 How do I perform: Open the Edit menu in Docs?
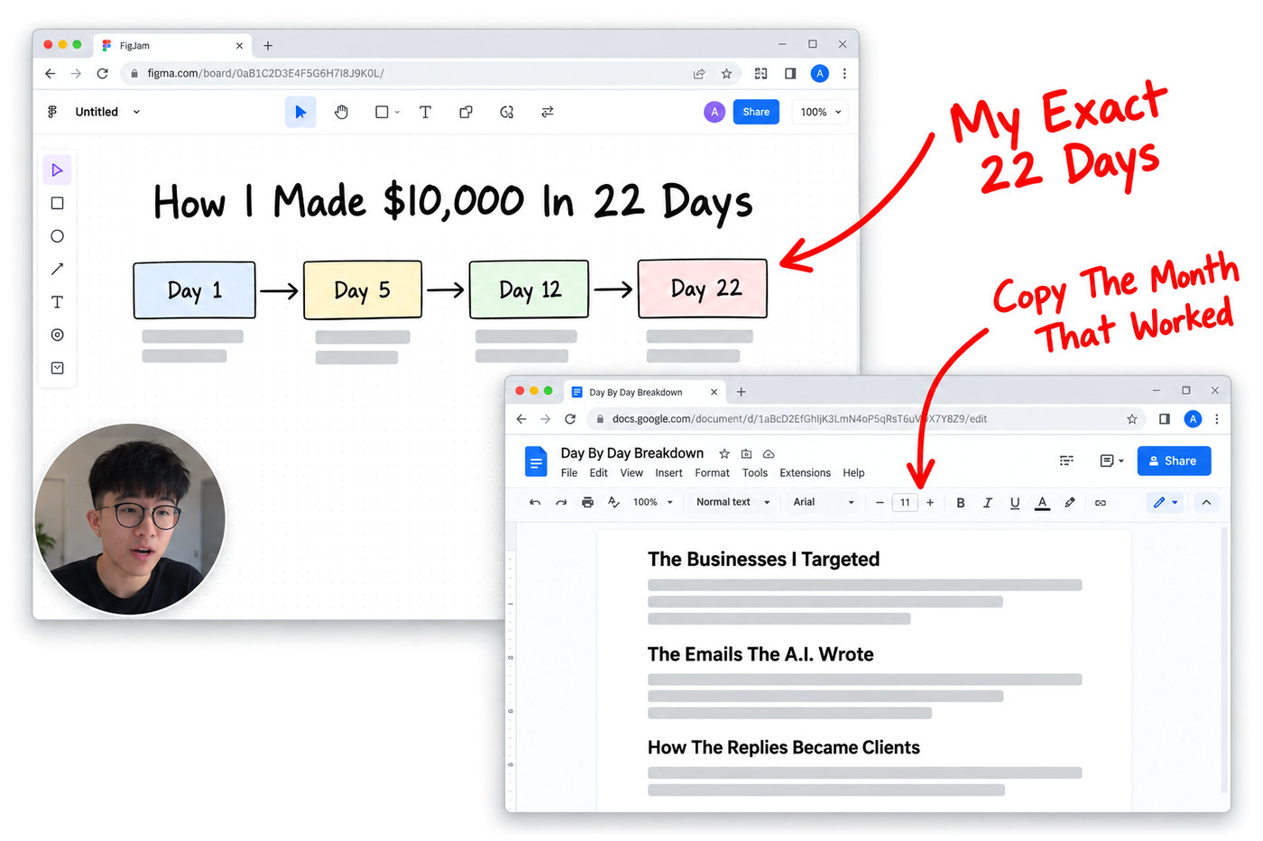click(x=598, y=472)
